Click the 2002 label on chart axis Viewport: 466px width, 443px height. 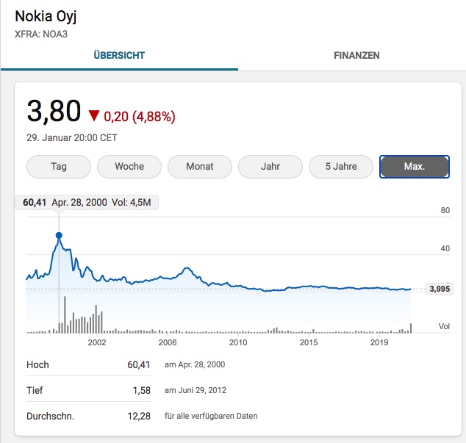click(97, 342)
